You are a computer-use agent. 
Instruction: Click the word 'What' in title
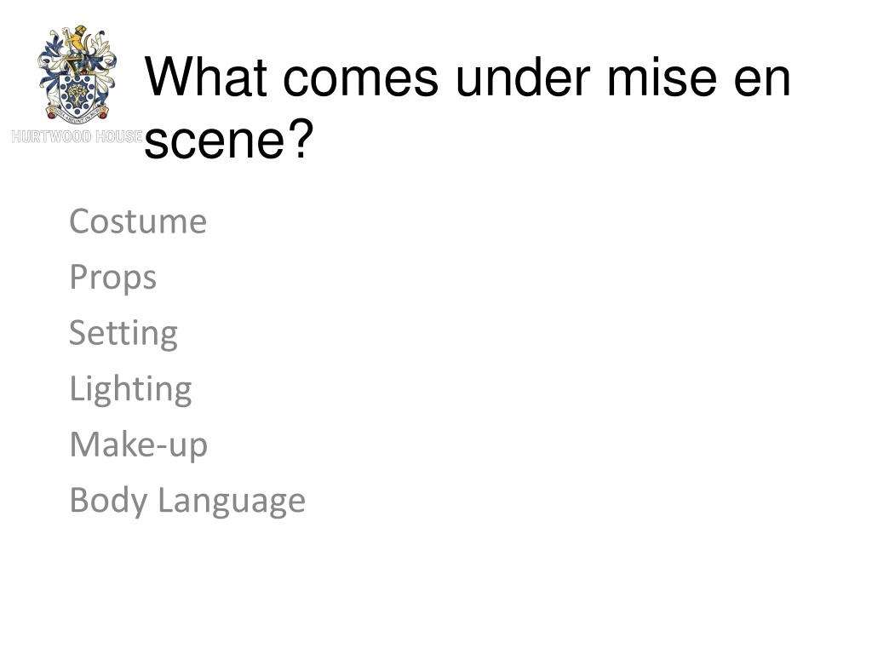(206, 77)
